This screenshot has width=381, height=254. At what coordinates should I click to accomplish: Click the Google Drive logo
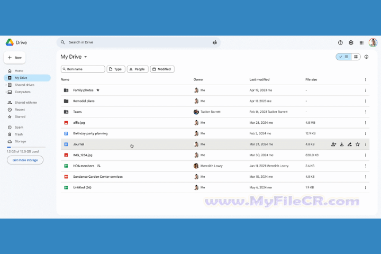10,42
